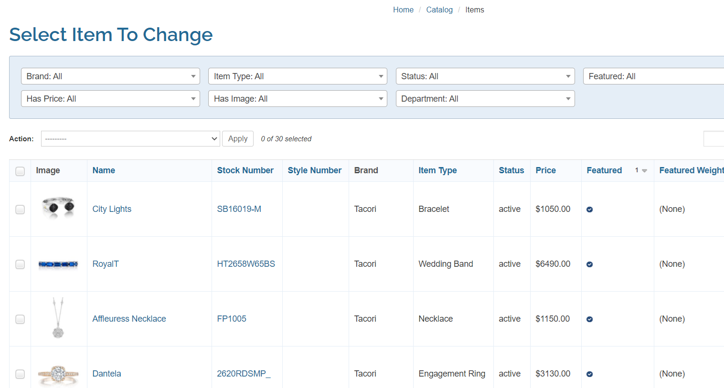
Task: Open the City Lights item
Action: tap(112, 209)
